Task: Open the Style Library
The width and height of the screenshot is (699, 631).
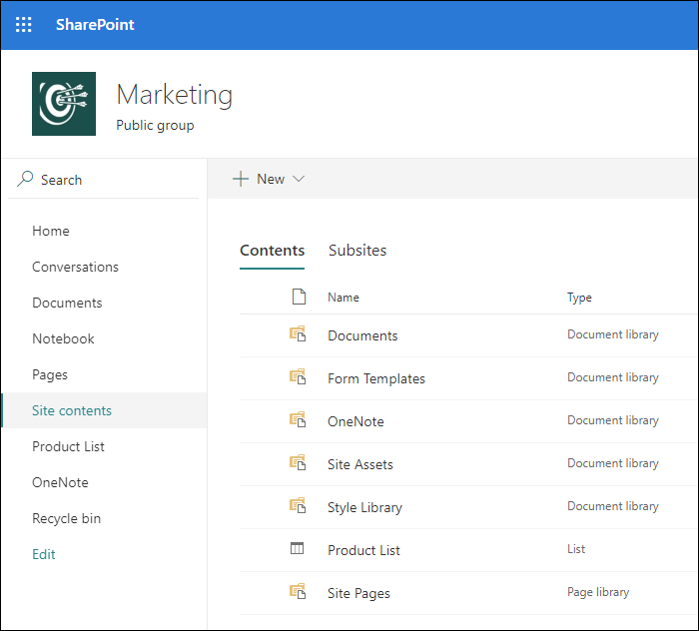Action: [x=364, y=507]
